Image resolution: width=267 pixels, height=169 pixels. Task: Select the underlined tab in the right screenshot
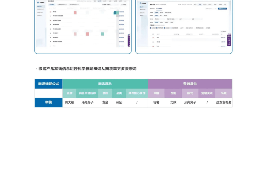click(x=159, y=8)
